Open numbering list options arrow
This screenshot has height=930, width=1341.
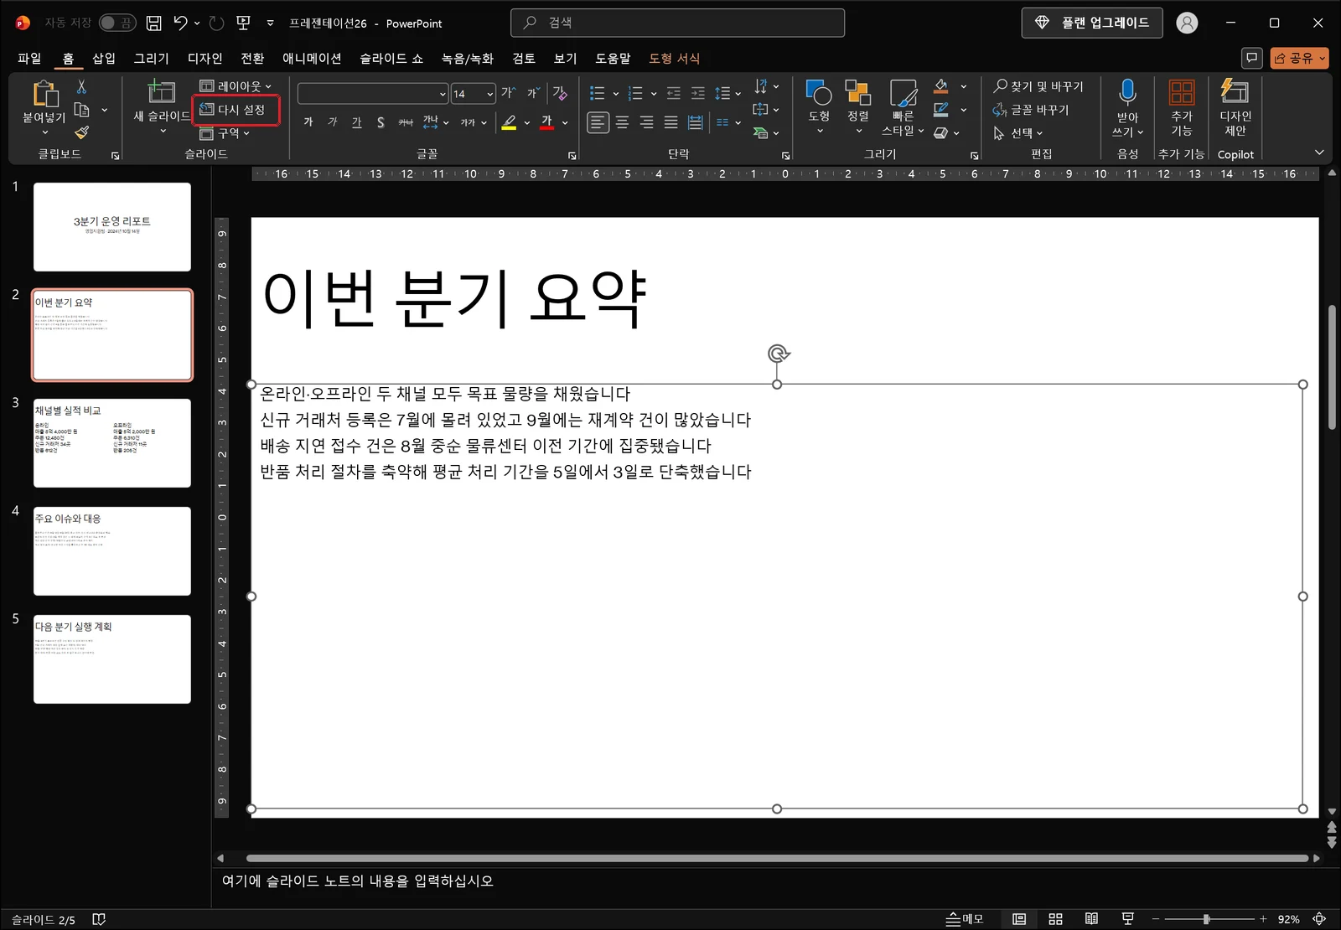tap(654, 94)
